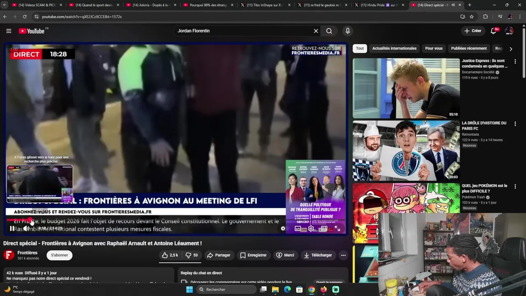Viewport: 526px width, 296px height.
Task: Open the Créer menu
Action: 473,31
